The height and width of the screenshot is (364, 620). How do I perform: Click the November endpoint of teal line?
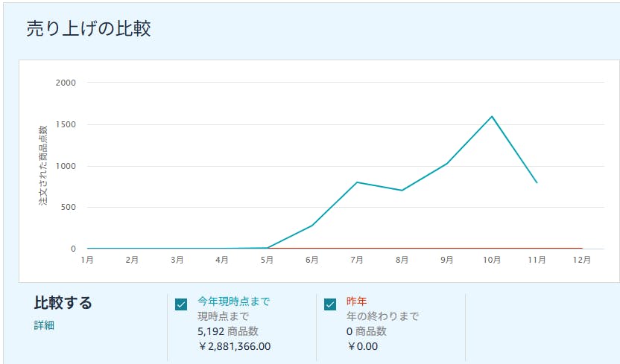pyautogui.click(x=537, y=182)
